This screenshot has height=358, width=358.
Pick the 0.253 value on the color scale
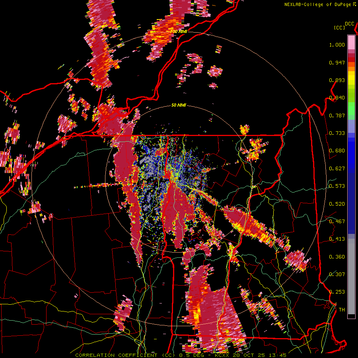point(337,292)
